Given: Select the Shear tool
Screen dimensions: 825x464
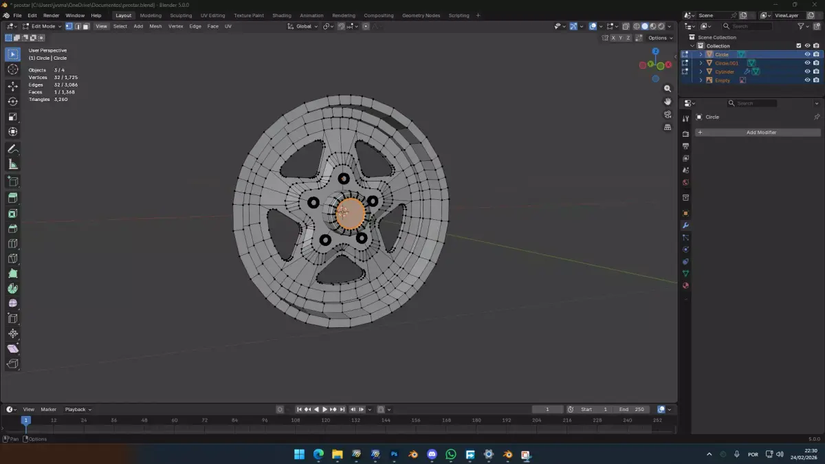Looking at the screenshot, I should point(13,349).
